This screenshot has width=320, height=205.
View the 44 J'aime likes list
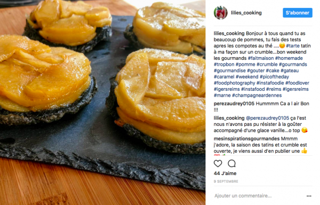coord(225,174)
